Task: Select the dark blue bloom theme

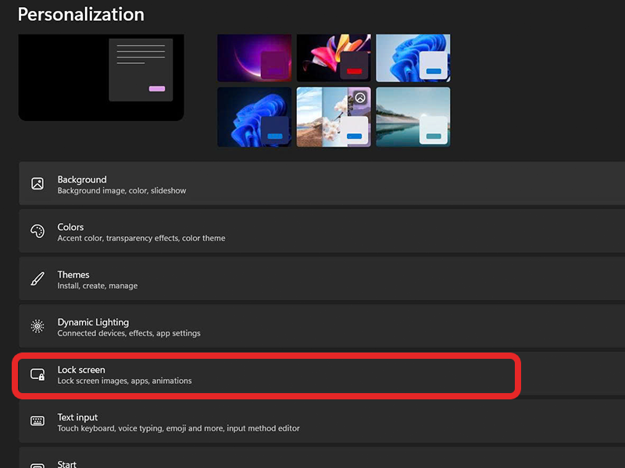Action: tap(254, 116)
